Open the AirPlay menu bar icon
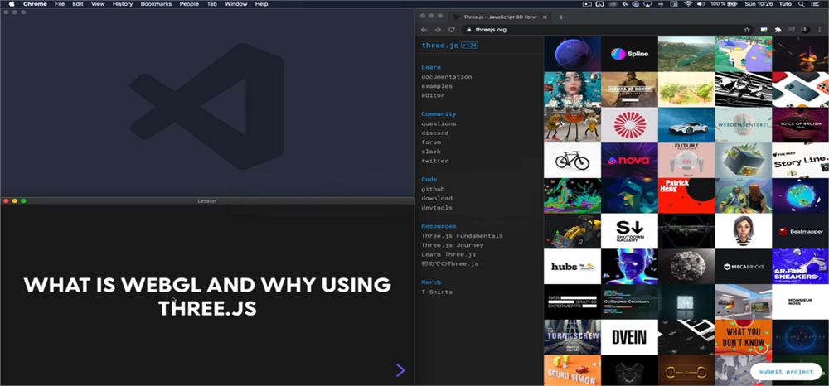The width and height of the screenshot is (829, 386). click(647, 3)
